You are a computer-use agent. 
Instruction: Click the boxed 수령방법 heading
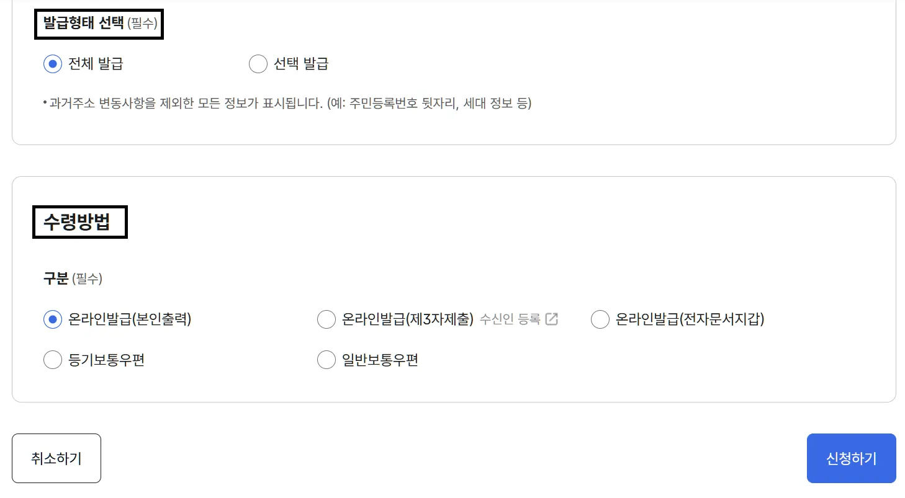coord(78,221)
